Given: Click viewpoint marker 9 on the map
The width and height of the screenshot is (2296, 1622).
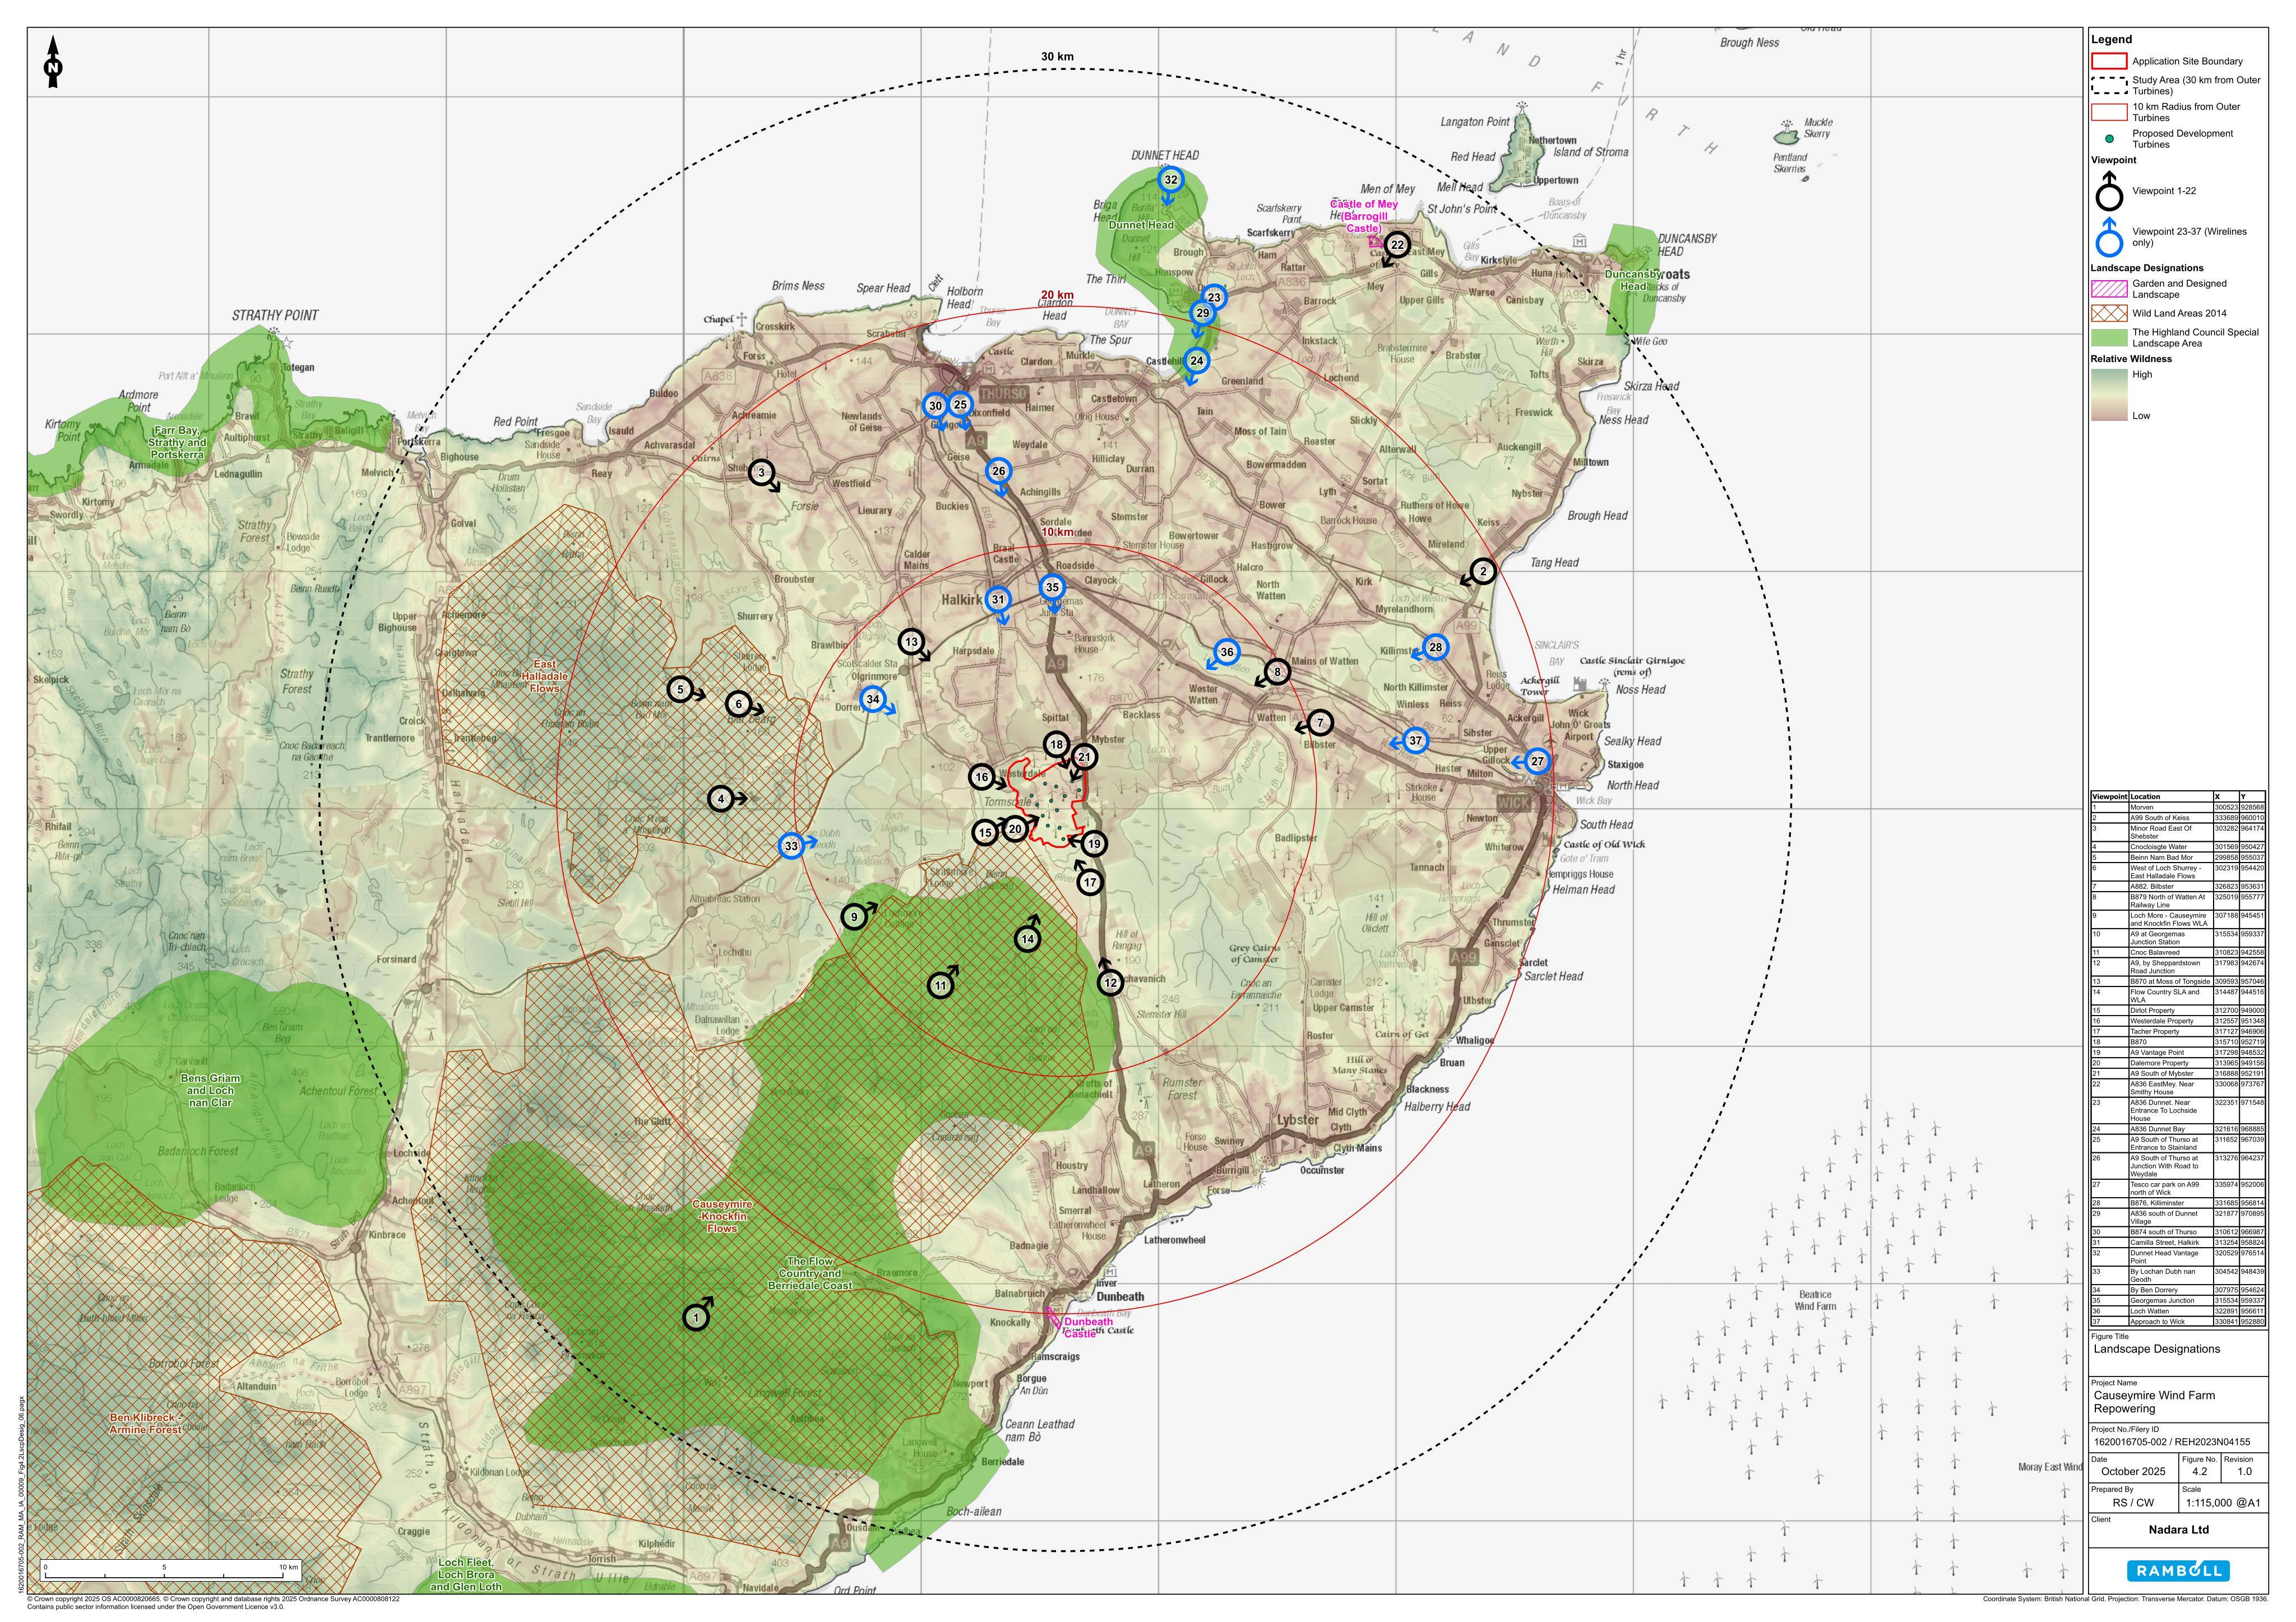Looking at the screenshot, I should [853, 917].
